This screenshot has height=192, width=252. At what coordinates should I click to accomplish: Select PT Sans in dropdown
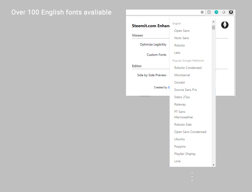(x=180, y=112)
